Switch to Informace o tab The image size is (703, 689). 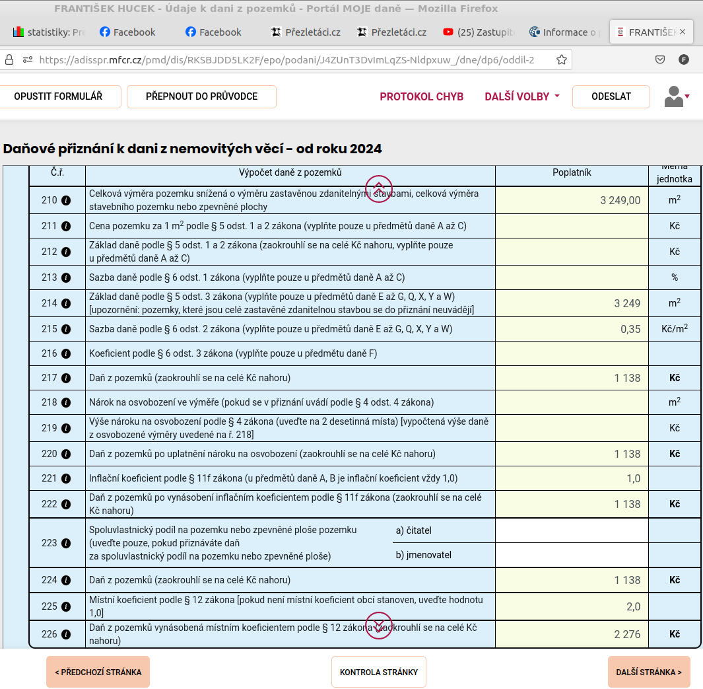564,32
